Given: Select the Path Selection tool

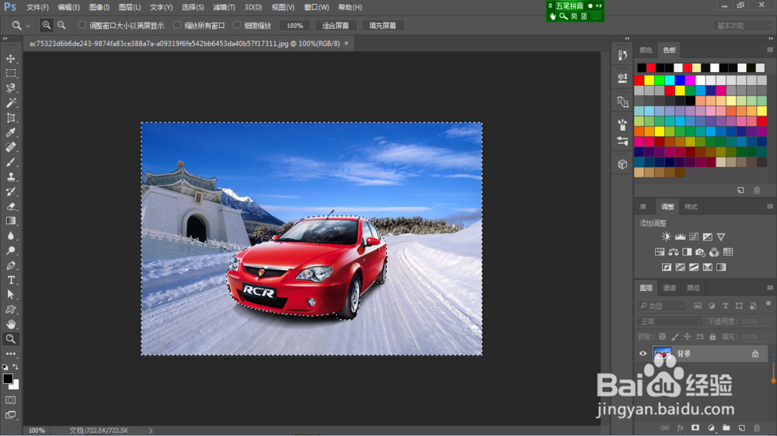Looking at the screenshot, I should pos(10,295).
